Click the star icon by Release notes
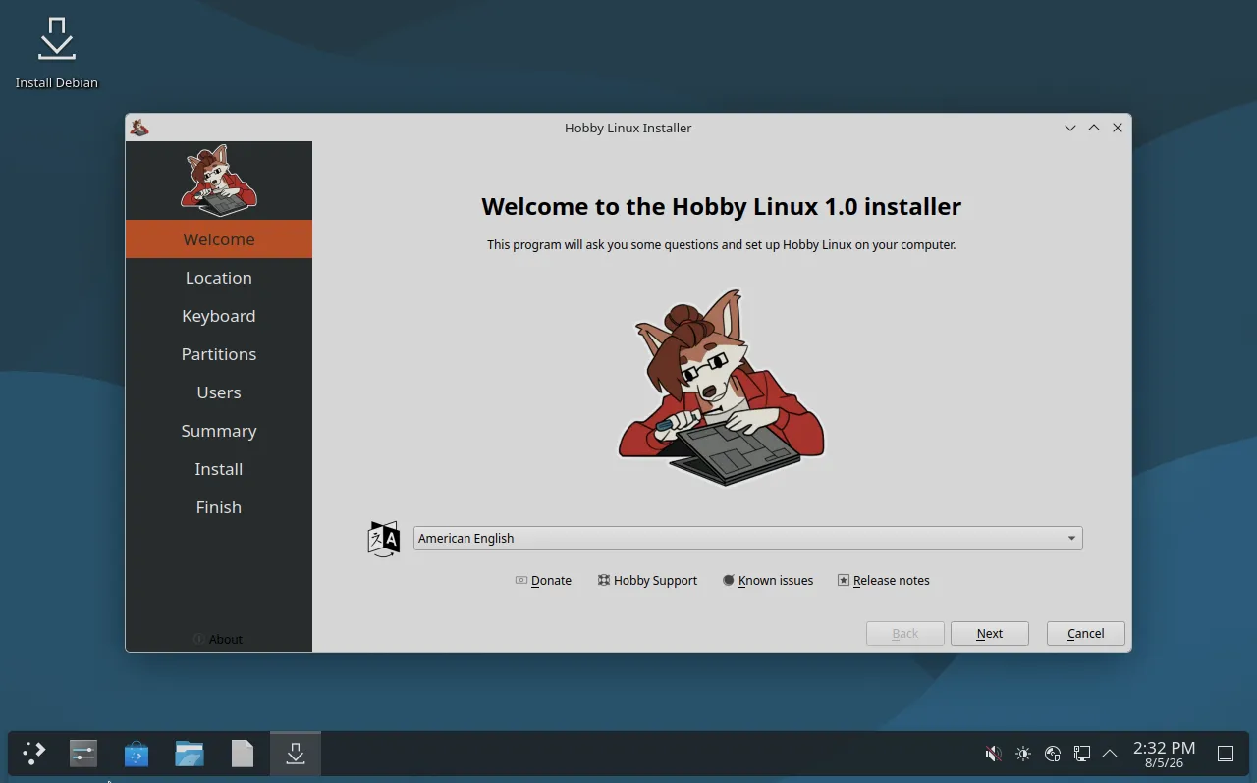The image size is (1257, 783). pos(844,580)
